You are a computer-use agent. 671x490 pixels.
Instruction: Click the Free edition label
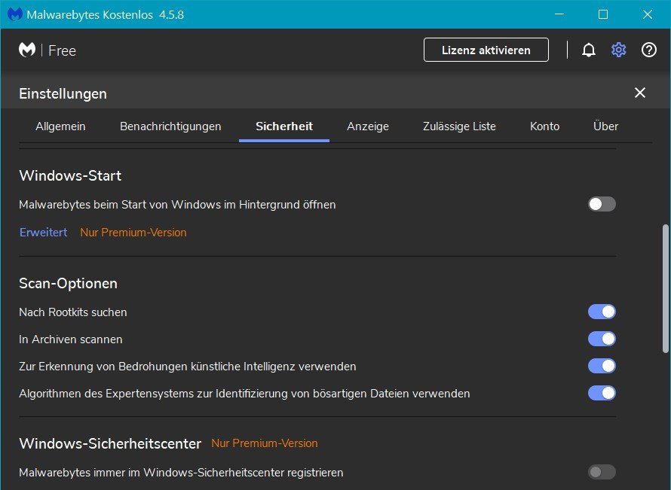pyautogui.click(x=62, y=50)
